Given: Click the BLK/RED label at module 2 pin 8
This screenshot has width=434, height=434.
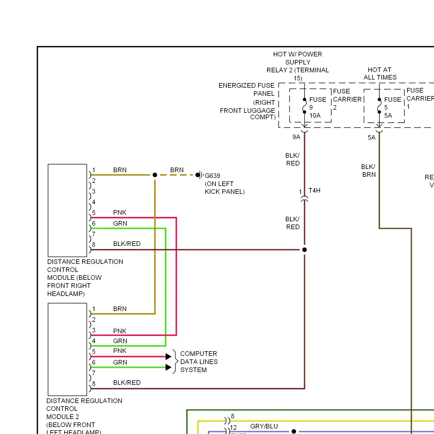Looking at the screenshot, I should click(127, 382).
